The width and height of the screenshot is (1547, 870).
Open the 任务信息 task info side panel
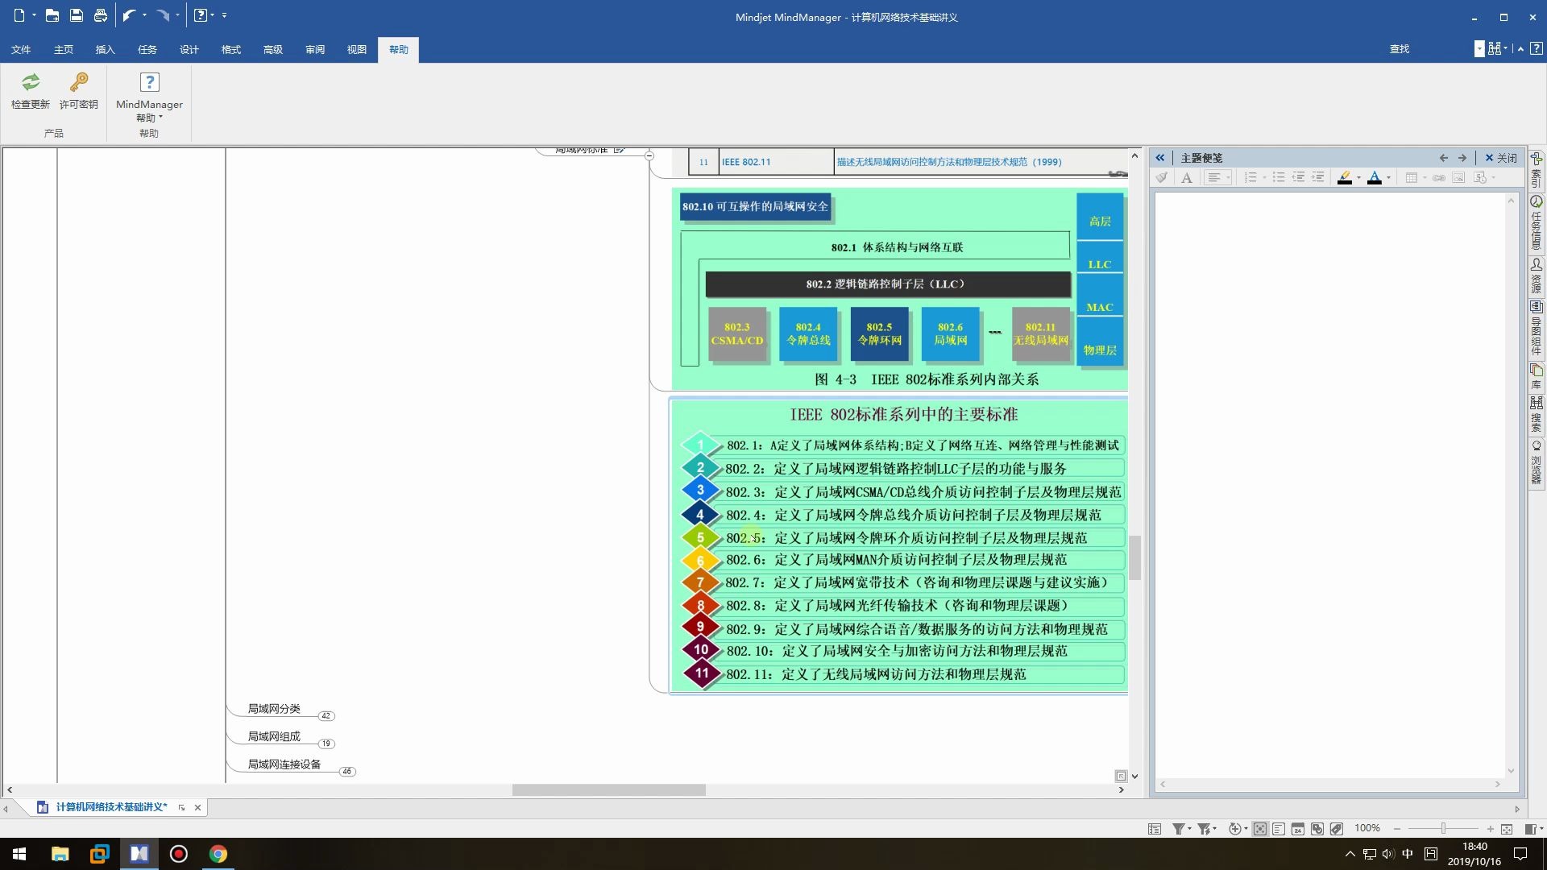point(1537,223)
